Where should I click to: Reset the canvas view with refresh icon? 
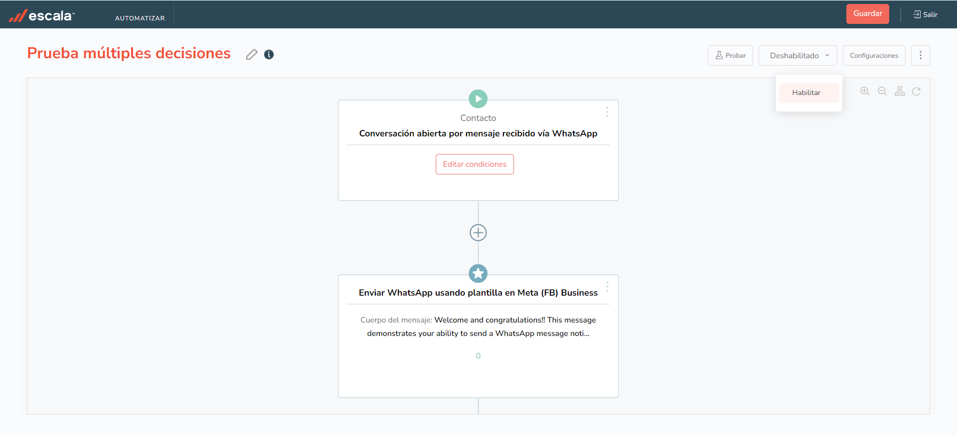[x=916, y=91]
